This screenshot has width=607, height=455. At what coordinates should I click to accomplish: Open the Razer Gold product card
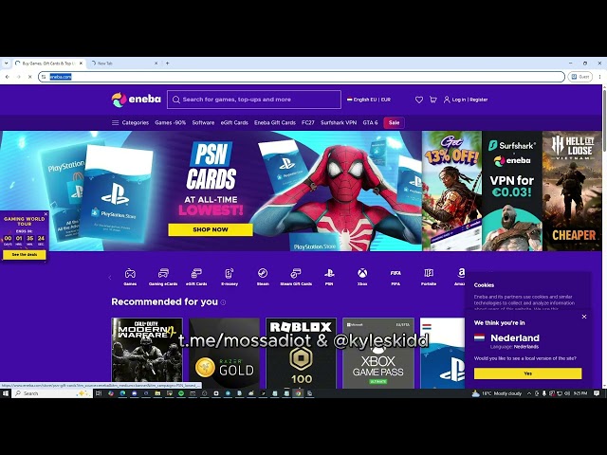(224, 353)
